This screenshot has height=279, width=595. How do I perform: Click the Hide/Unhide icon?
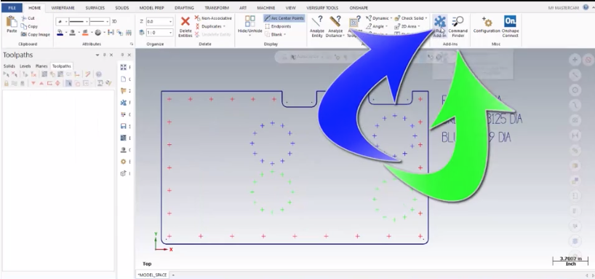(x=250, y=26)
